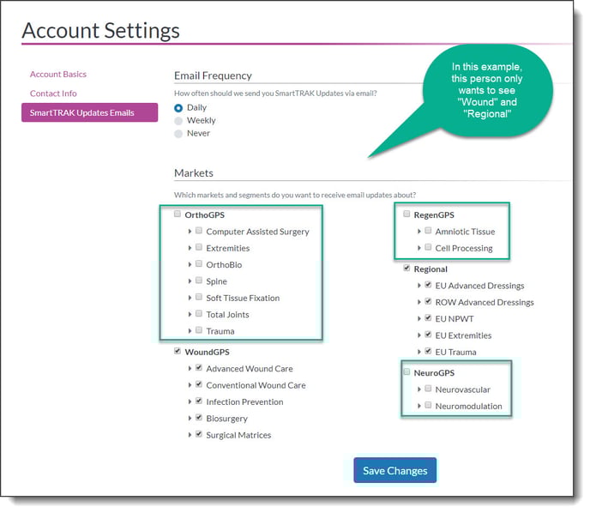
Task: Select the SmartTRAK Updates Emails tab
Action: tap(89, 112)
